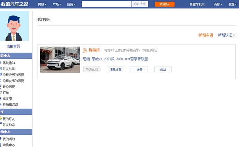This screenshot has width=239, height=147.
Task: Expand the 广场 dropdown menu
Action: pyautogui.click(x=57, y=4)
